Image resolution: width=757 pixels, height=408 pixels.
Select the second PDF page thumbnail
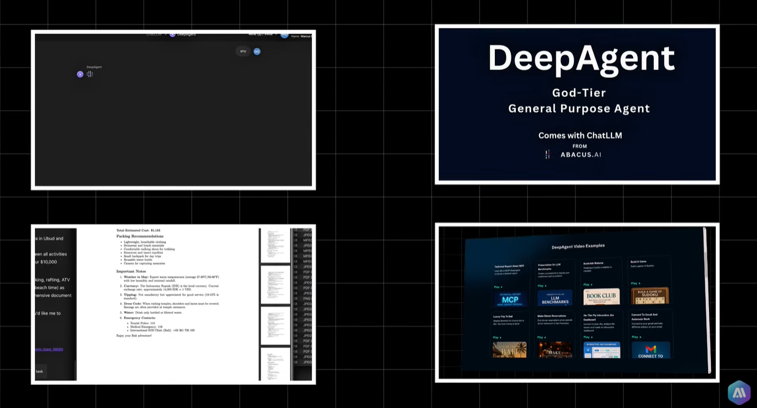click(x=276, y=285)
